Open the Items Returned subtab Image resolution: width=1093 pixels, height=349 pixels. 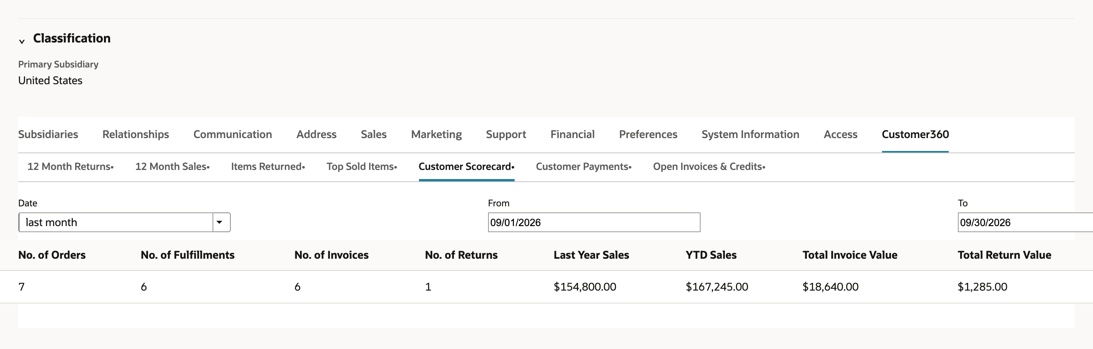click(x=268, y=167)
